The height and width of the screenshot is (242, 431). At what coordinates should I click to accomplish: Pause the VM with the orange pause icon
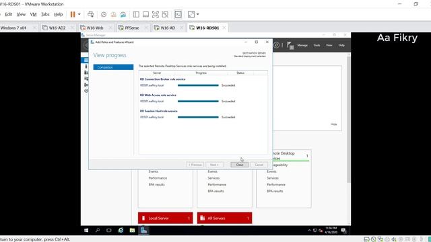click(73, 14)
